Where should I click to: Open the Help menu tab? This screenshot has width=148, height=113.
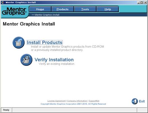click(x=108, y=9)
